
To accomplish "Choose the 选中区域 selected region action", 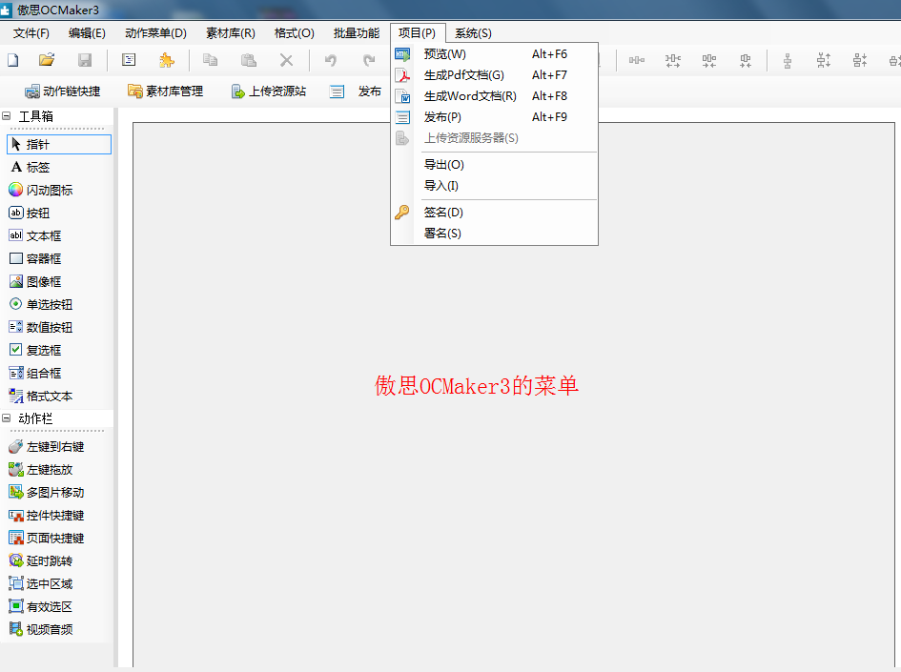I will [41, 583].
